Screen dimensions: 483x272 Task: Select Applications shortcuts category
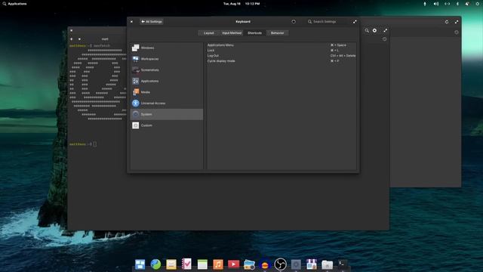pos(167,81)
